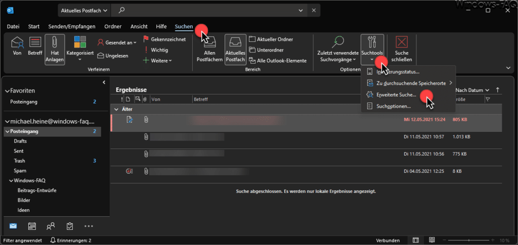Click the Suchtools button
Viewport: 518px width, 245px height.
click(372, 50)
